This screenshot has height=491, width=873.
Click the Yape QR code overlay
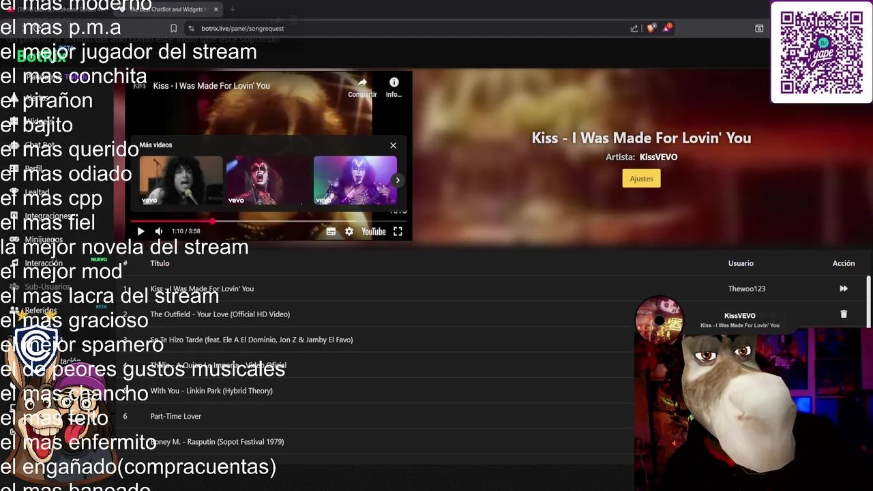click(821, 53)
